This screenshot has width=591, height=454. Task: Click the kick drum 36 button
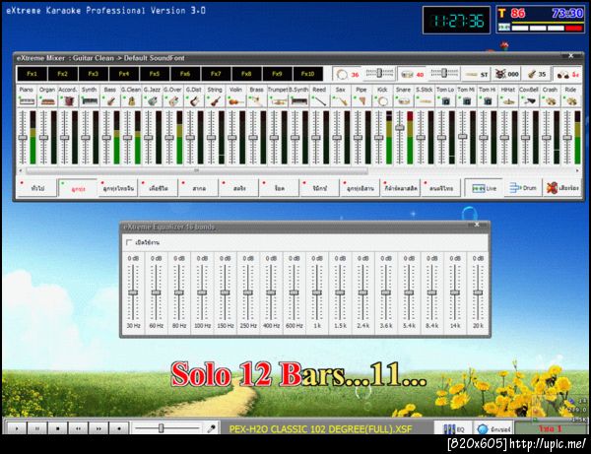coord(347,74)
